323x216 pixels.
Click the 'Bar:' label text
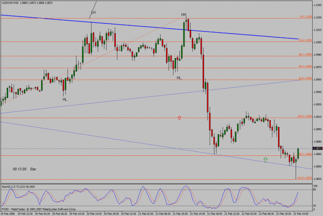point(34,169)
